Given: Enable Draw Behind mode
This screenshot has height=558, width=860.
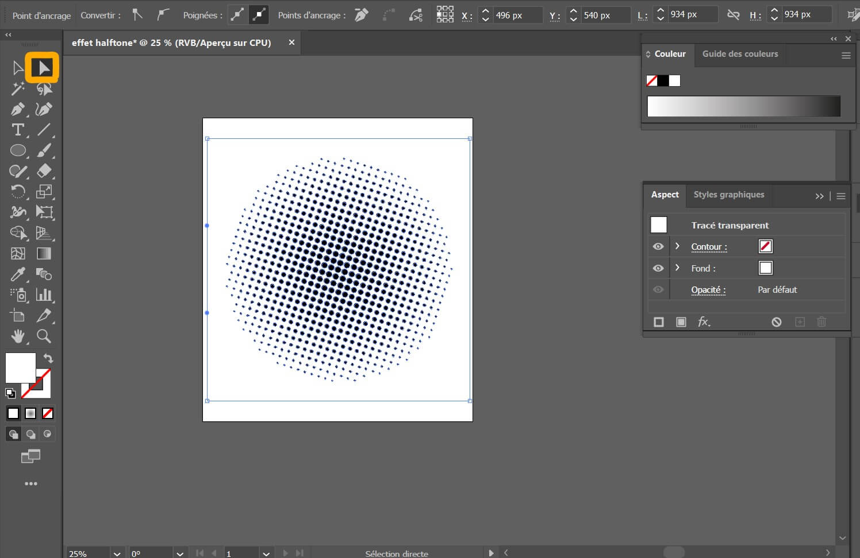Looking at the screenshot, I should [x=30, y=434].
